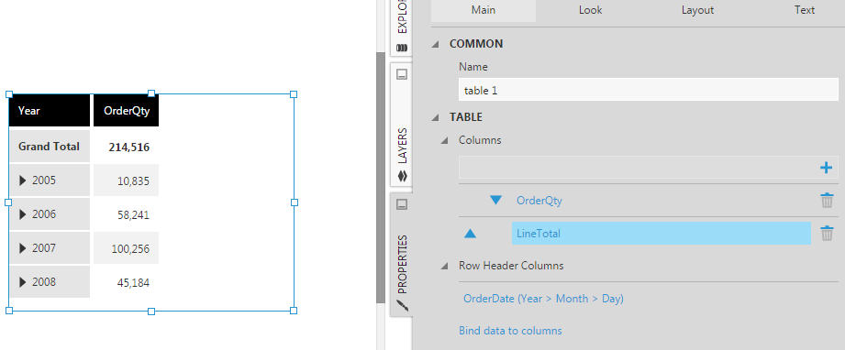Image resolution: width=845 pixels, height=350 pixels.
Task: Switch to the Look tab
Action: point(590,10)
